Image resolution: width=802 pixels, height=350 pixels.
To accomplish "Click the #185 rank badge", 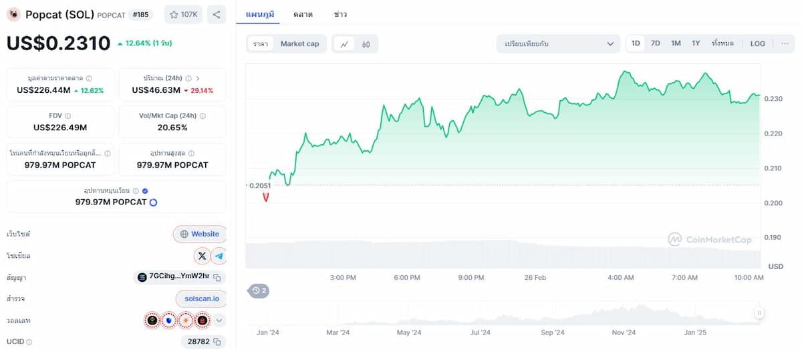I will (140, 14).
